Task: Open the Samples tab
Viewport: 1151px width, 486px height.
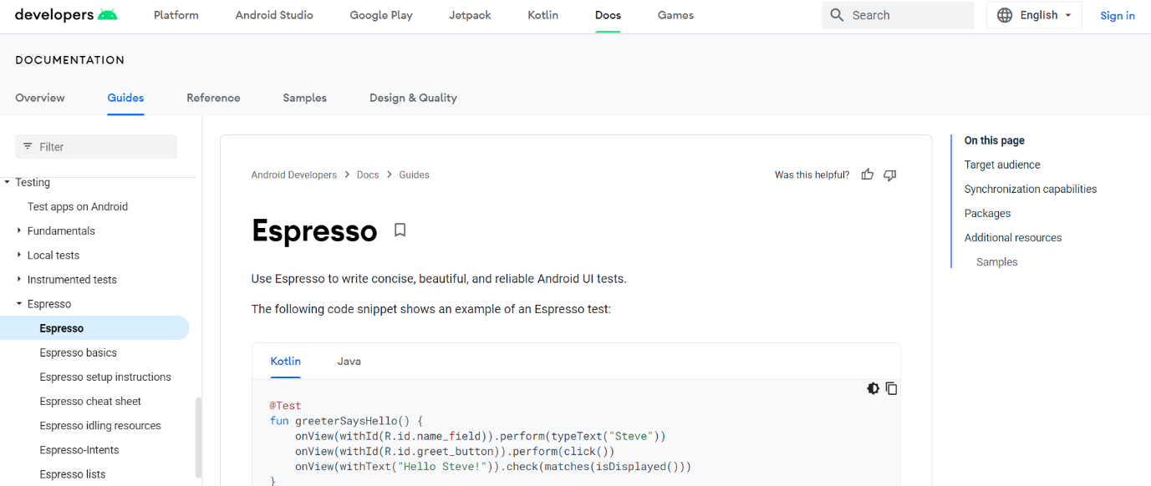Action: (304, 98)
